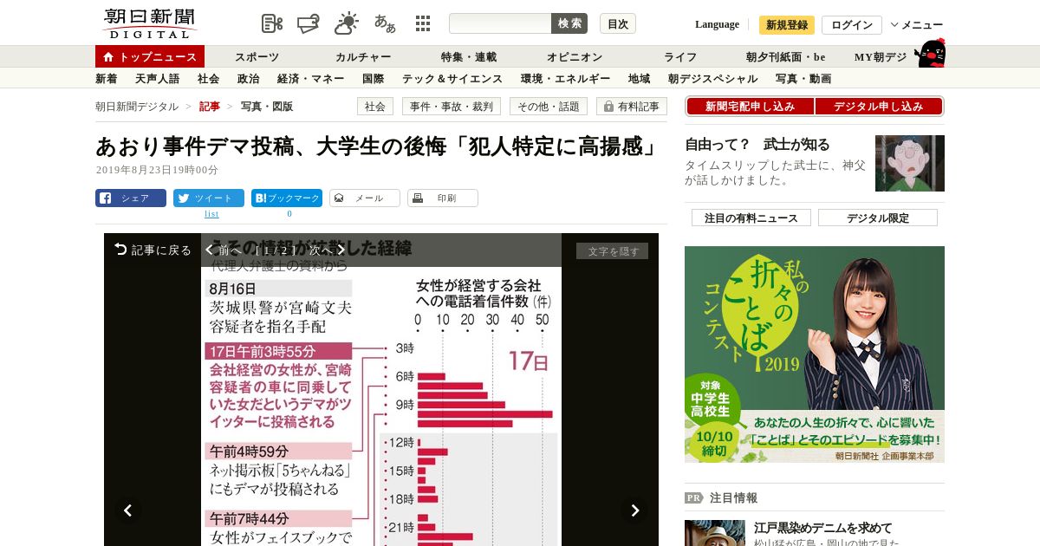The width and height of the screenshot is (1040, 546).
Task: Click the left slideshow arrow button
Action: coord(127,510)
